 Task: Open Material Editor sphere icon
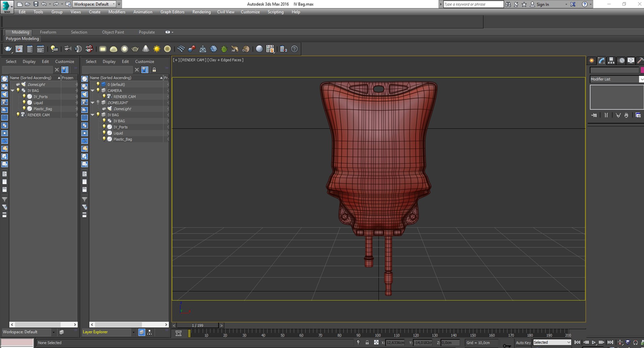click(259, 49)
